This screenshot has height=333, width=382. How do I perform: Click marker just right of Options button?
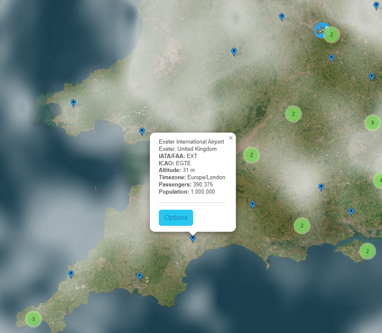(252, 205)
